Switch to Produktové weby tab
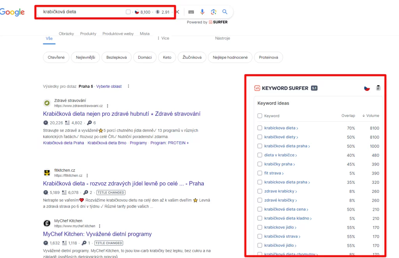The height and width of the screenshot is (258, 399). (x=118, y=33)
